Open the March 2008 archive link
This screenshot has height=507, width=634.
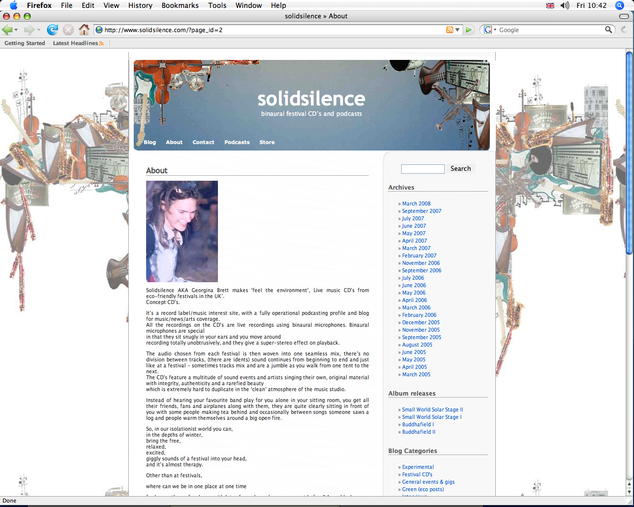click(x=416, y=203)
